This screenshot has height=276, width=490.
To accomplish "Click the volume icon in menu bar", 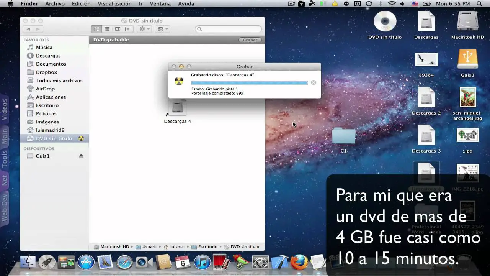I will tap(402, 4).
